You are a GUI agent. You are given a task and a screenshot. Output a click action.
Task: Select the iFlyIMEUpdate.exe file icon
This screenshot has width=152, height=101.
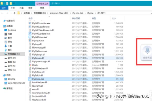[x=30, y=34]
